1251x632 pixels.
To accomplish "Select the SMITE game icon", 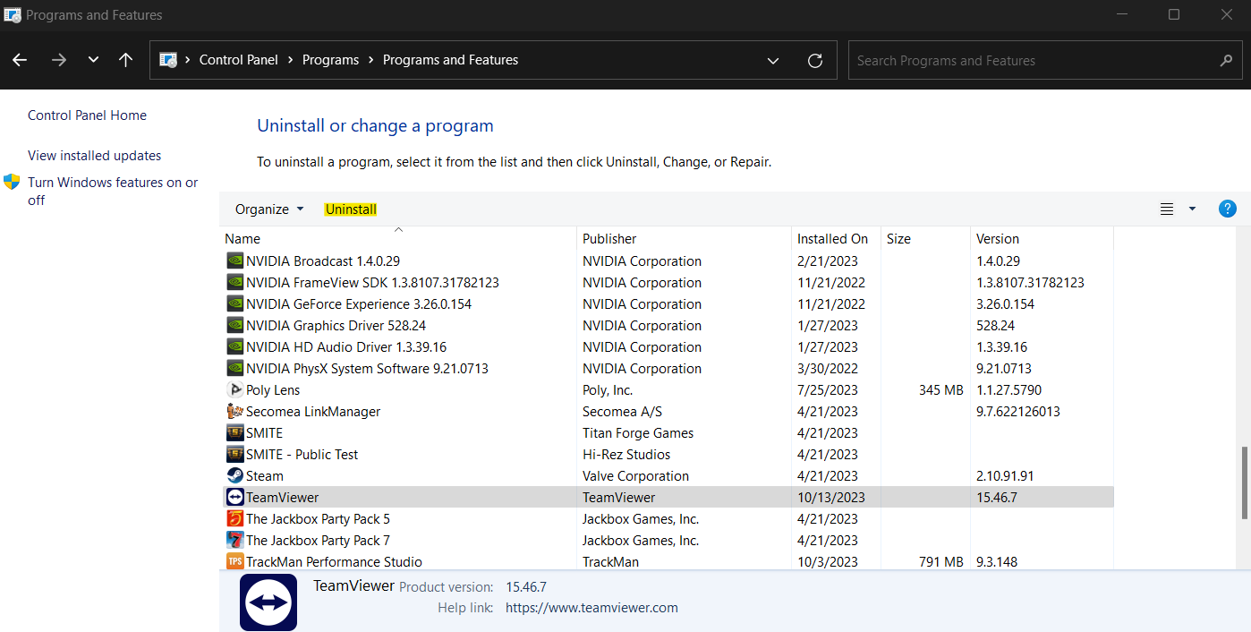I will click(x=234, y=432).
